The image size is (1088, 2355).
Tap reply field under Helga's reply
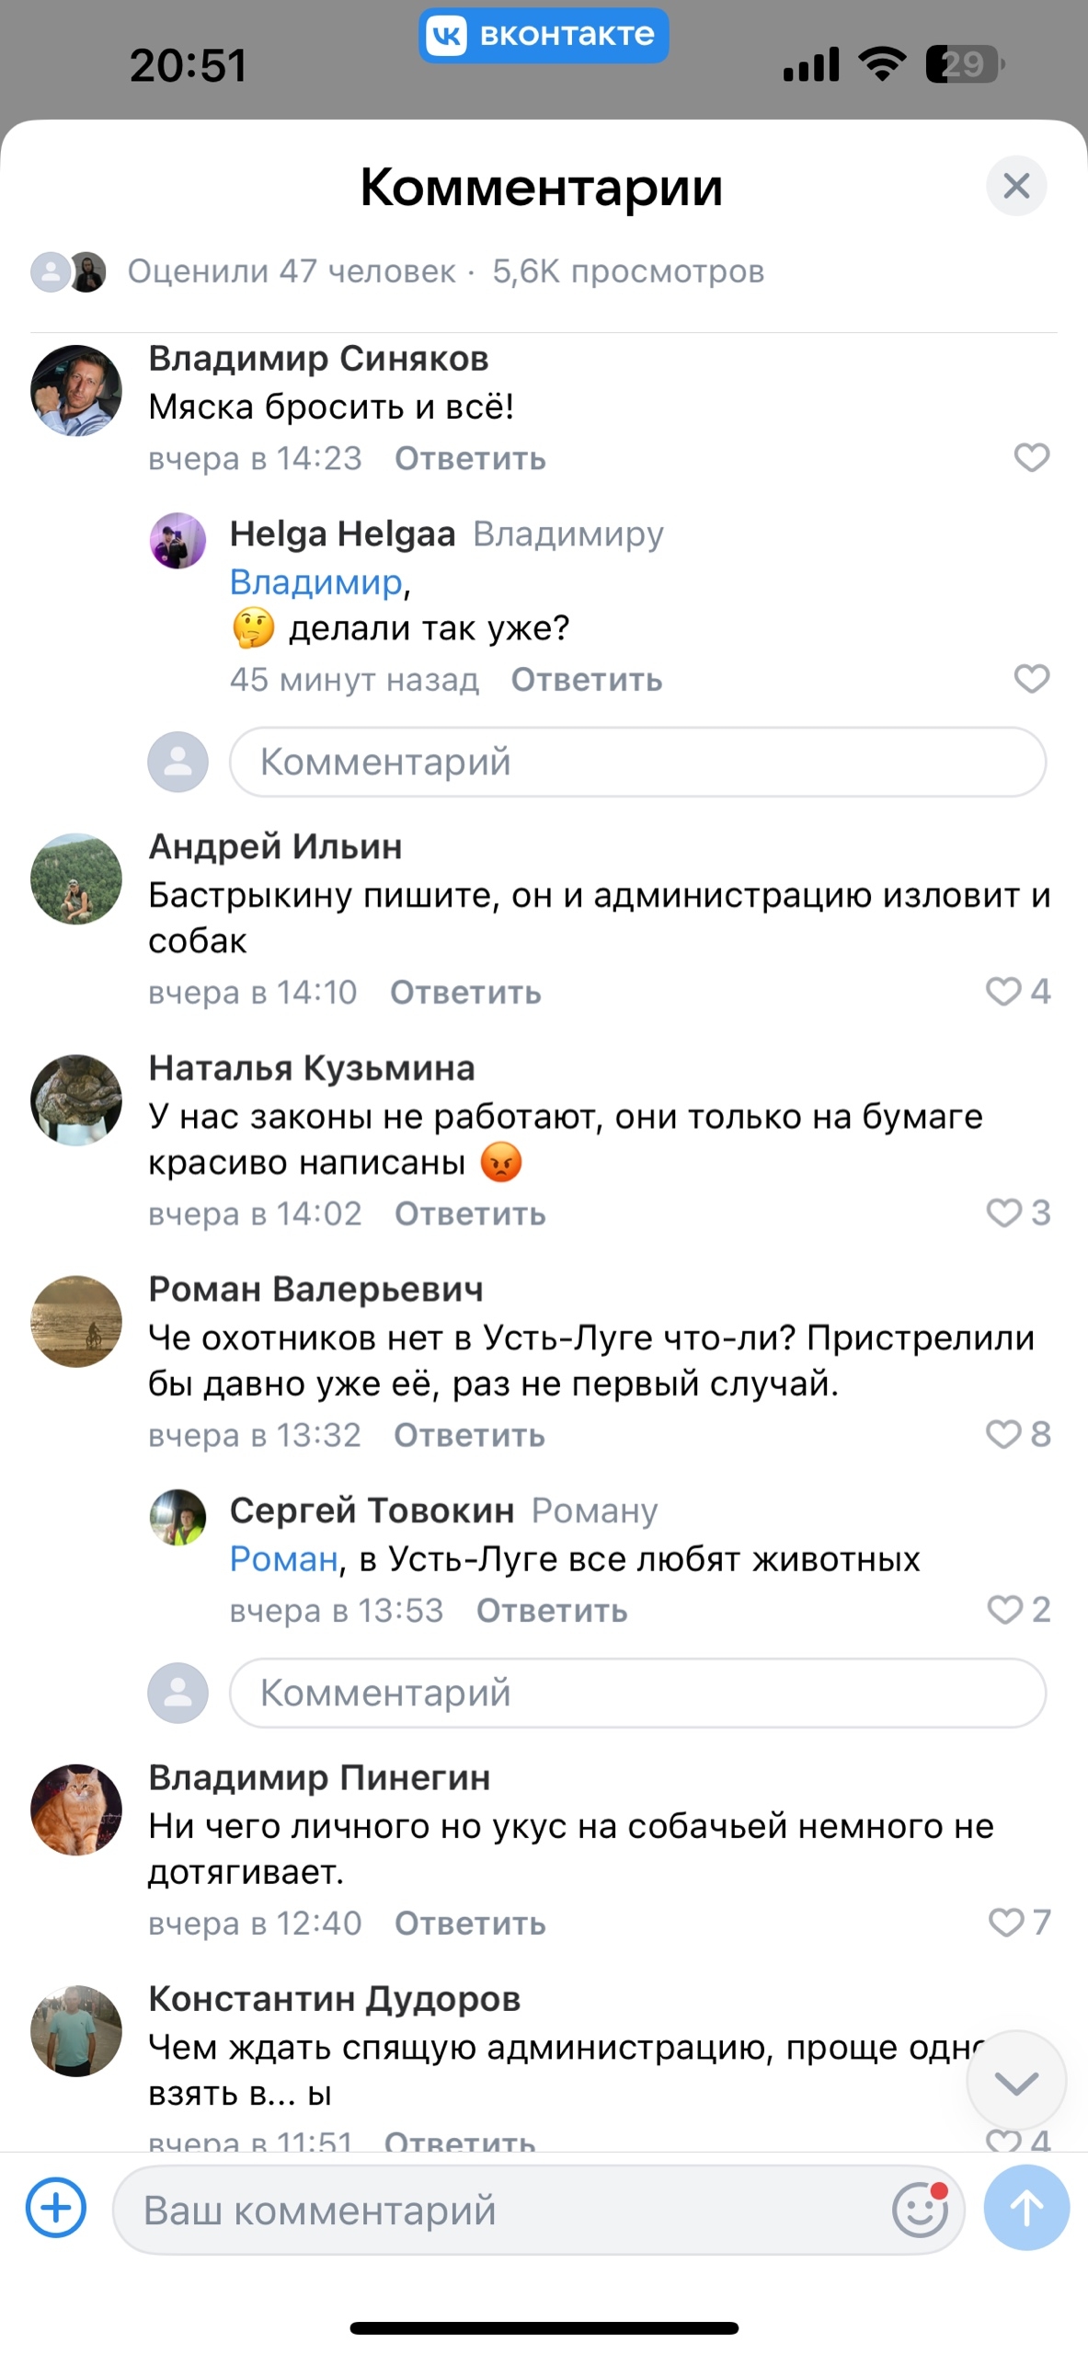pos(637,762)
